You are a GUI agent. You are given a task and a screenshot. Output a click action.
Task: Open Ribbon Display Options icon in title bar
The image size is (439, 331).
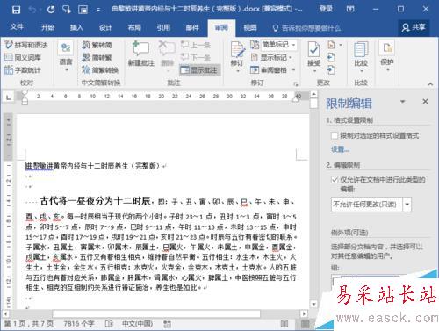coord(350,9)
